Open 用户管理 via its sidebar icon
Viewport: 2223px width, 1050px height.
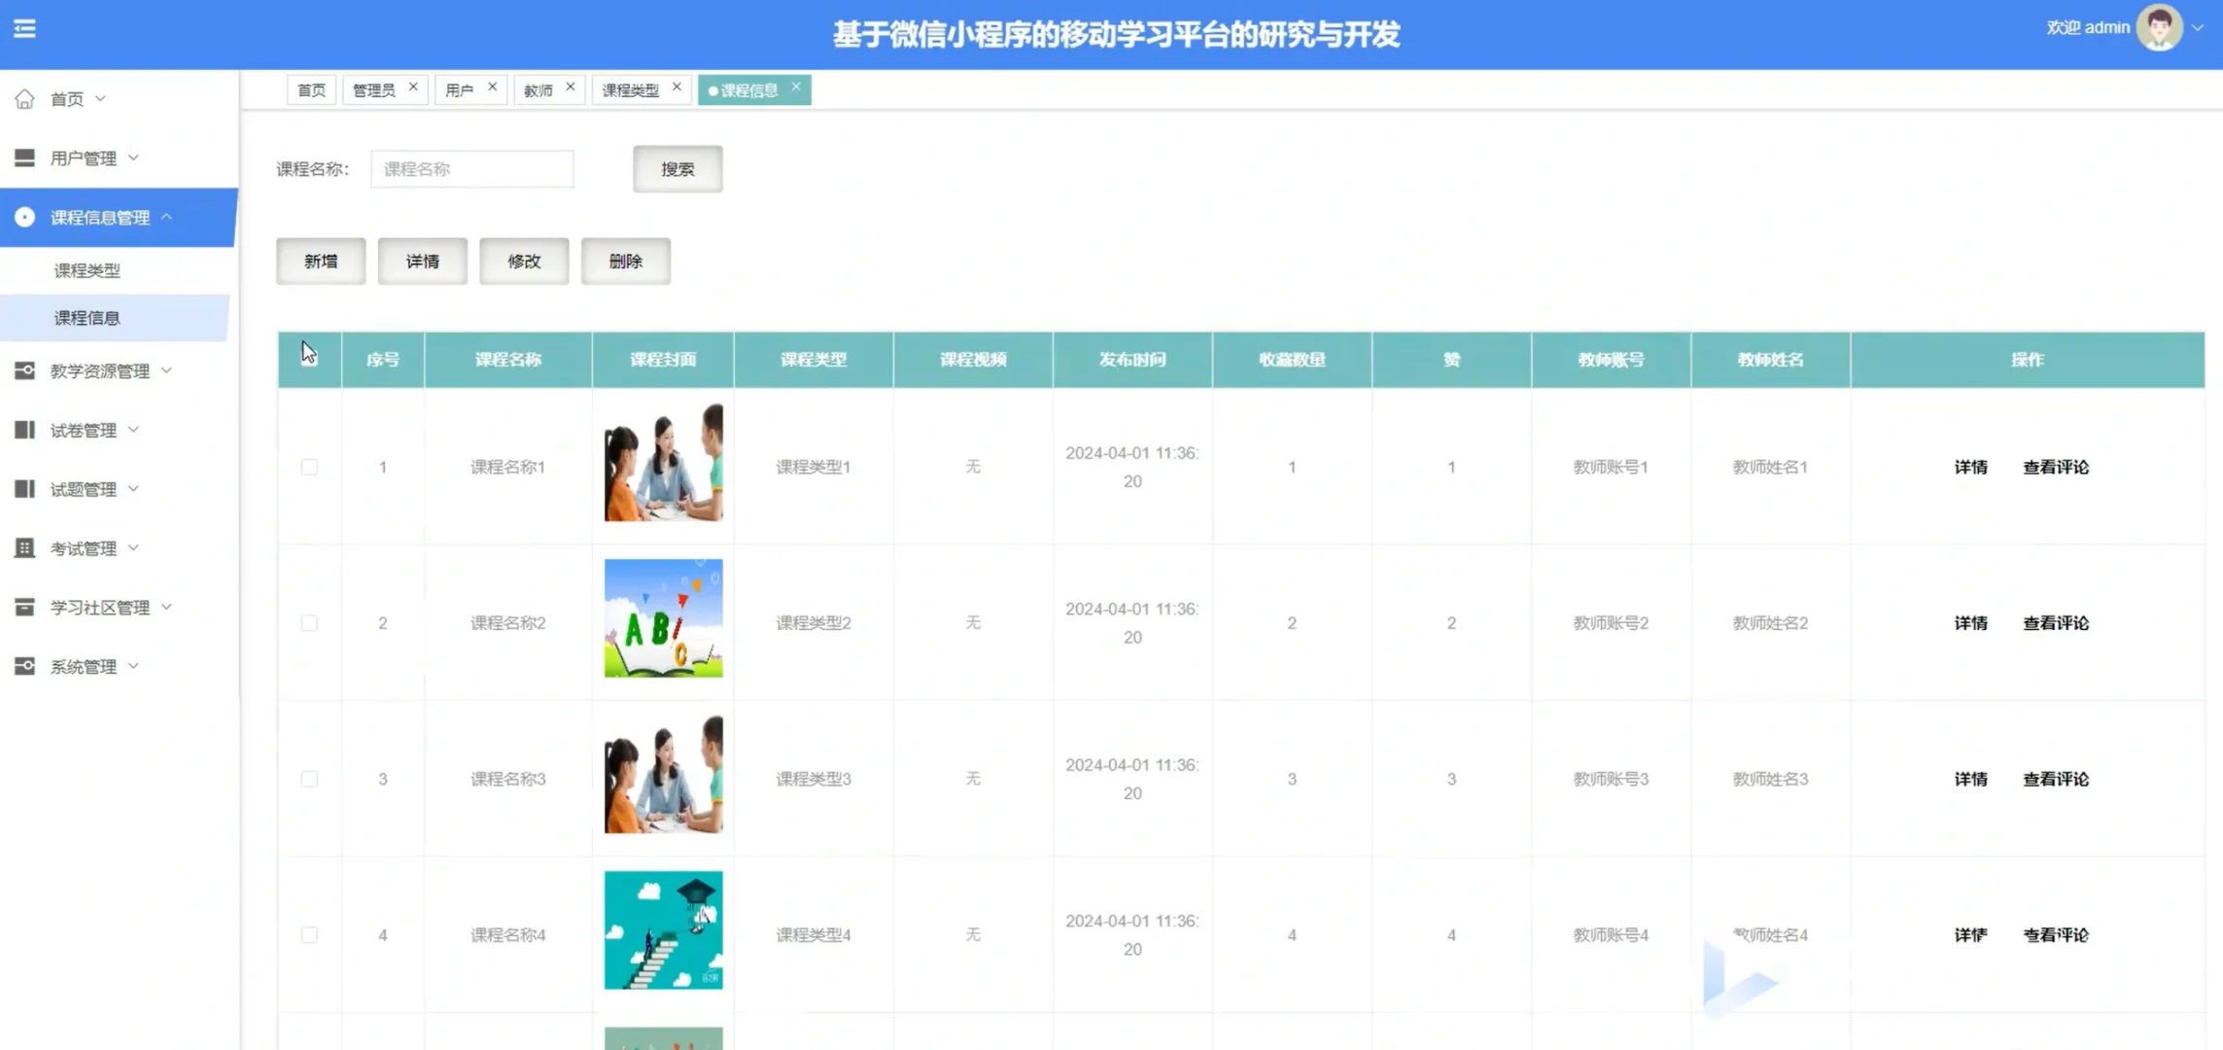tap(24, 157)
